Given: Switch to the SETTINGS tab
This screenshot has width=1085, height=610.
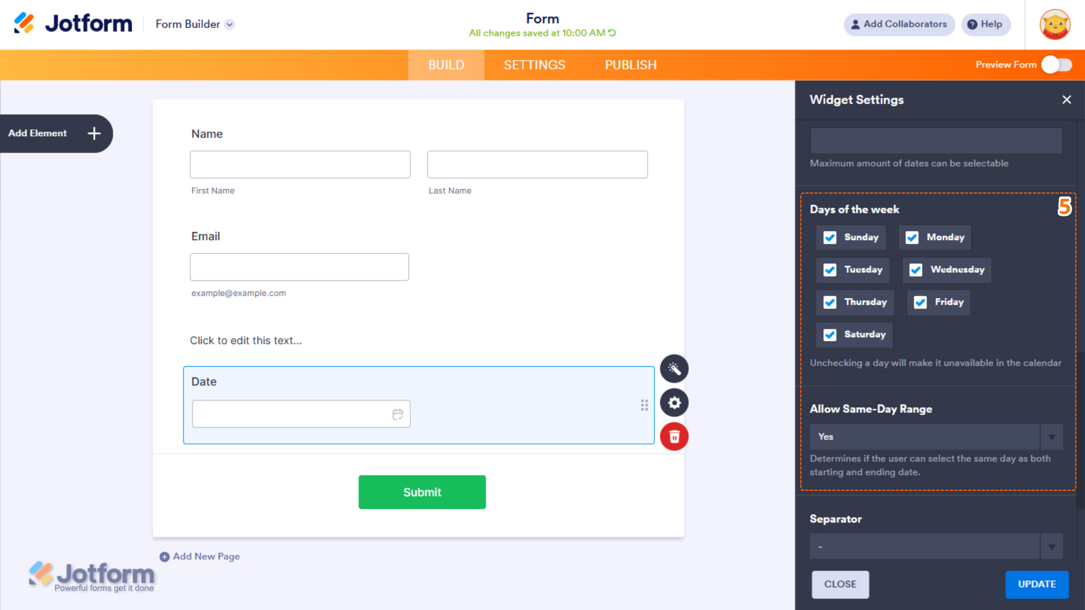Looking at the screenshot, I should pos(535,65).
